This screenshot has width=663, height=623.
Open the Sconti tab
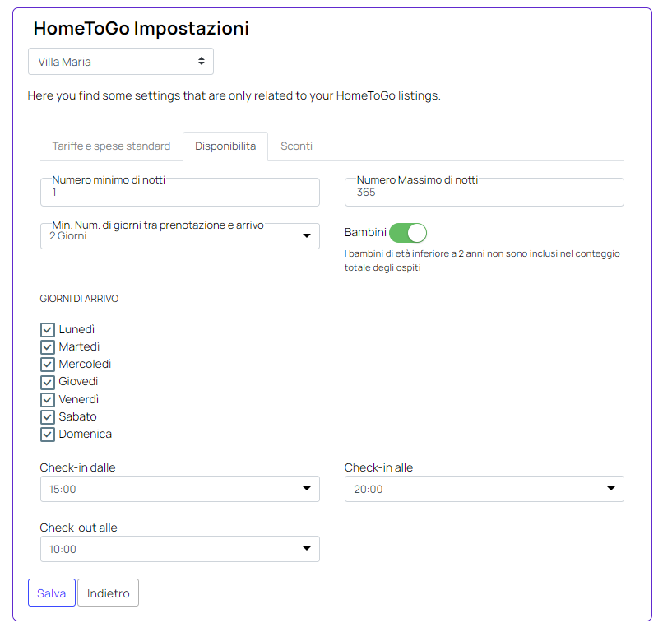tap(296, 146)
